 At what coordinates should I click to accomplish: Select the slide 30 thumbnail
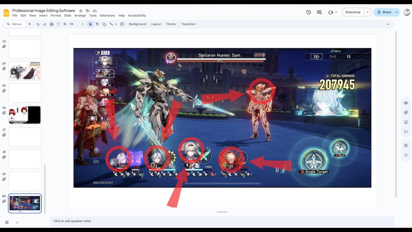pyautogui.click(x=25, y=203)
